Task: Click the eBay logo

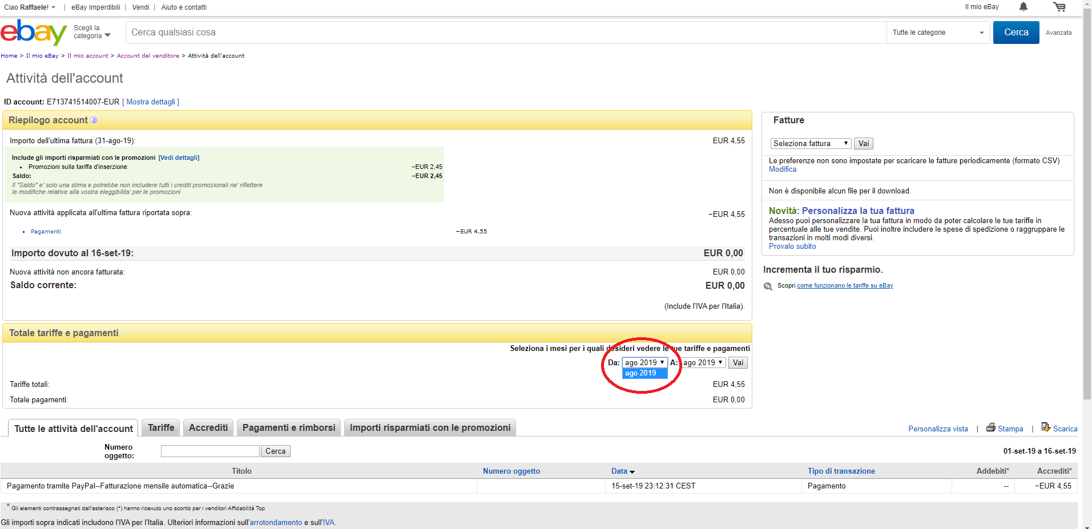Action: (34, 33)
